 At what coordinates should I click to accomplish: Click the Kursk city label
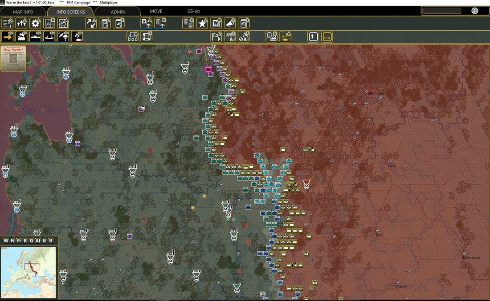pos(401,286)
